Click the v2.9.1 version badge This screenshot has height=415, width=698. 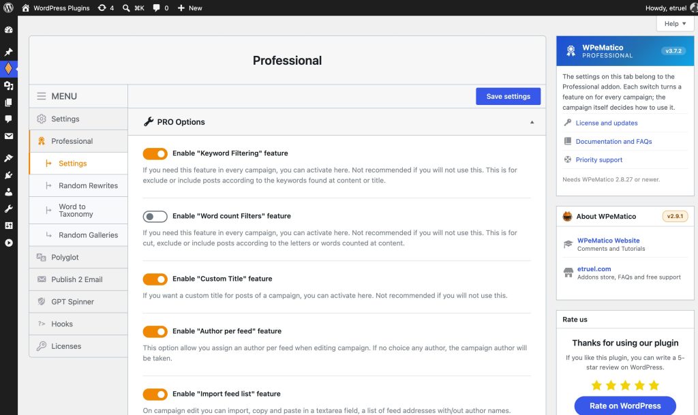[x=675, y=216]
